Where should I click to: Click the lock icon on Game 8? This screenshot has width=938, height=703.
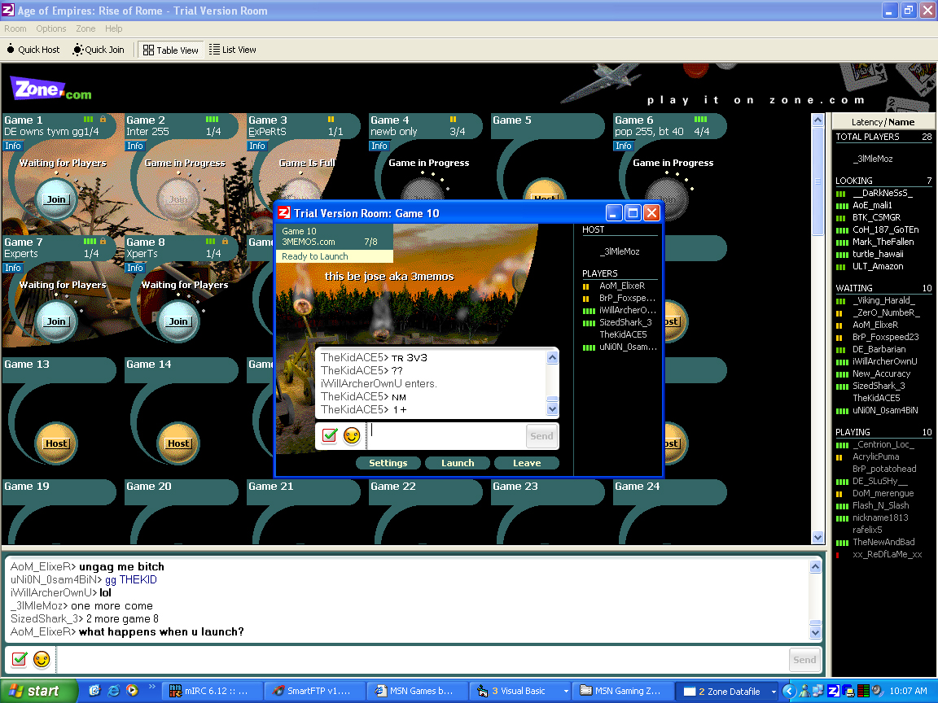point(225,242)
